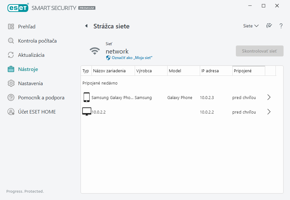Open Nastavenia settings page
This screenshot has height=200, width=290.
click(30, 83)
